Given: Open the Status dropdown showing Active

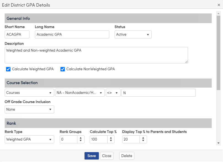Looking at the screenshot, I should (x=133, y=34).
